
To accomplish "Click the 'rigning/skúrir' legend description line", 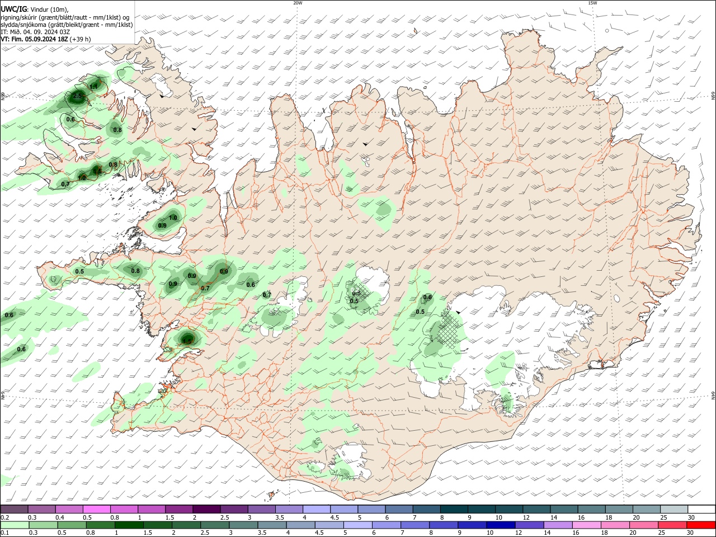I will pyautogui.click(x=65, y=17).
